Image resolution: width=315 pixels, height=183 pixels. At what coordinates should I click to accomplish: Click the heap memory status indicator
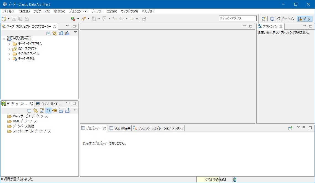(x=214, y=180)
